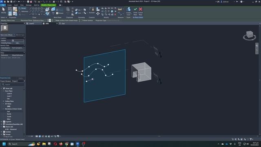The height and width of the screenshot is (147, 261).
Task: Click the Project Browser search field
Action: 13,85
